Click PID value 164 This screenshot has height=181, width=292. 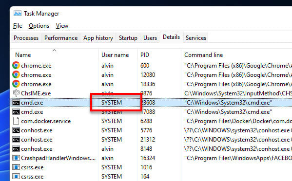(x=145, y=177)
